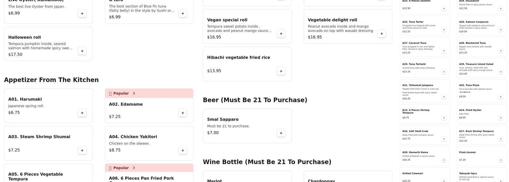Add Hibachi vegetable fried rice
509x182 pixels.
click(x=281, y=71)
